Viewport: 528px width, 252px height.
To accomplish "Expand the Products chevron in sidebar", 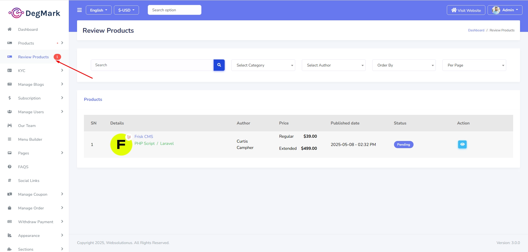I will (x=62, y=43).
